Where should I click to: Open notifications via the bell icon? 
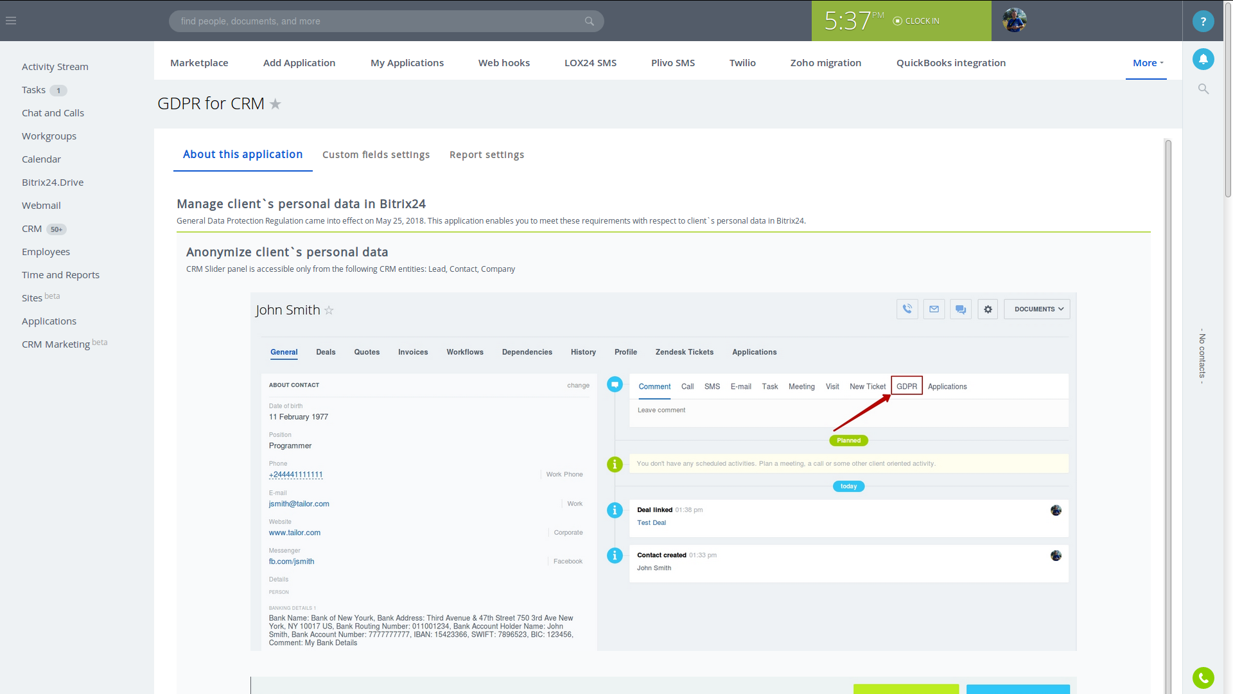pyautogui.click(x=1203, y=59)
